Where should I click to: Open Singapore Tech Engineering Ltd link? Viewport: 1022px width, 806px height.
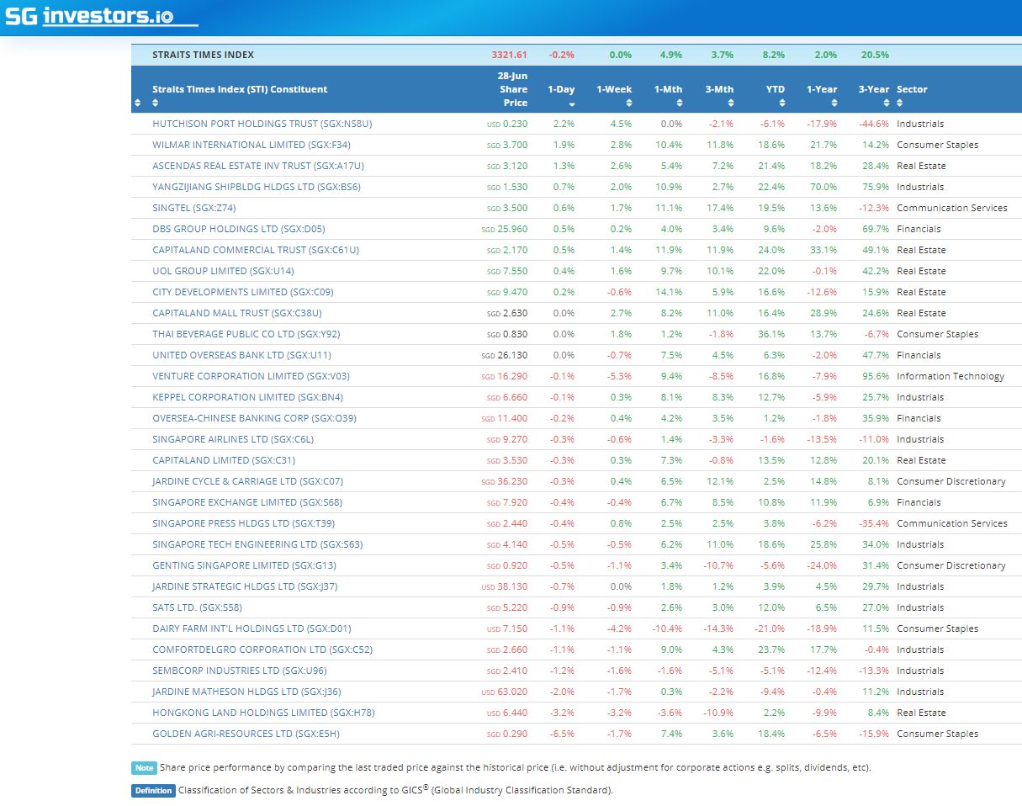tap(257, 544)
